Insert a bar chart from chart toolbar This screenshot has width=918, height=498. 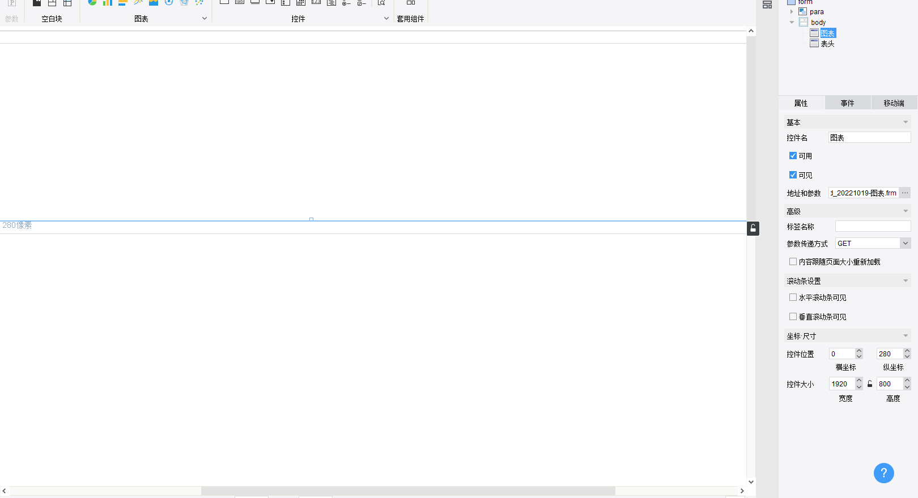tap(107, 2)
